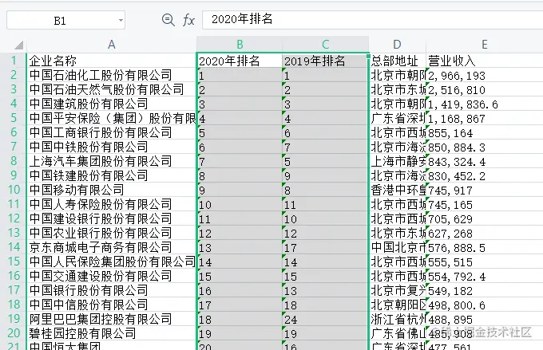Click revenue cell 576,888.5
543x350 pixels.
coord(485,247)
